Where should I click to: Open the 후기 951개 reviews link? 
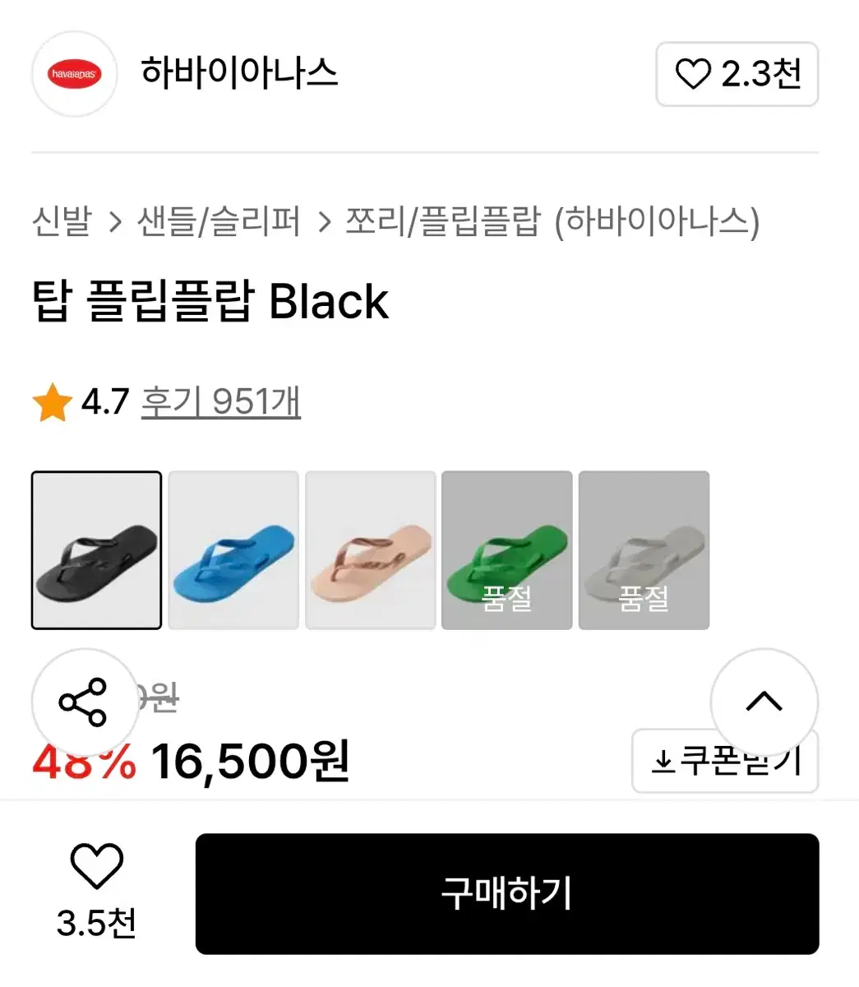(221, 402)
